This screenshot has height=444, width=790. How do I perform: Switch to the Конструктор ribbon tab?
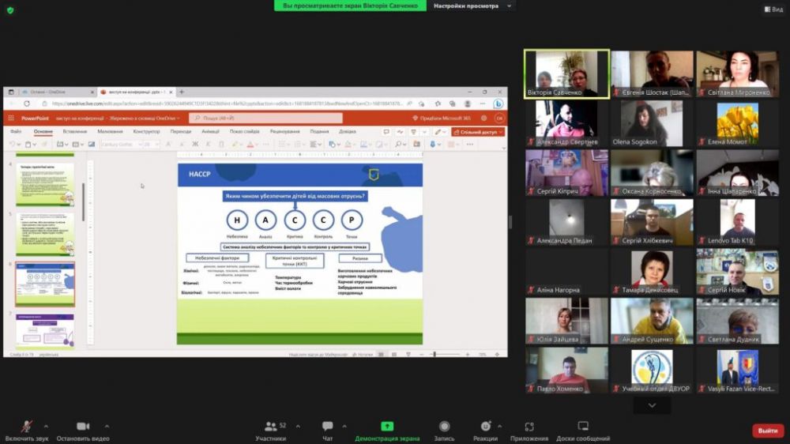pos(146,131)
